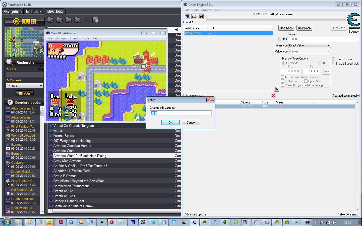
Task: Click the Windows Start orb
Action: (7, 222)
